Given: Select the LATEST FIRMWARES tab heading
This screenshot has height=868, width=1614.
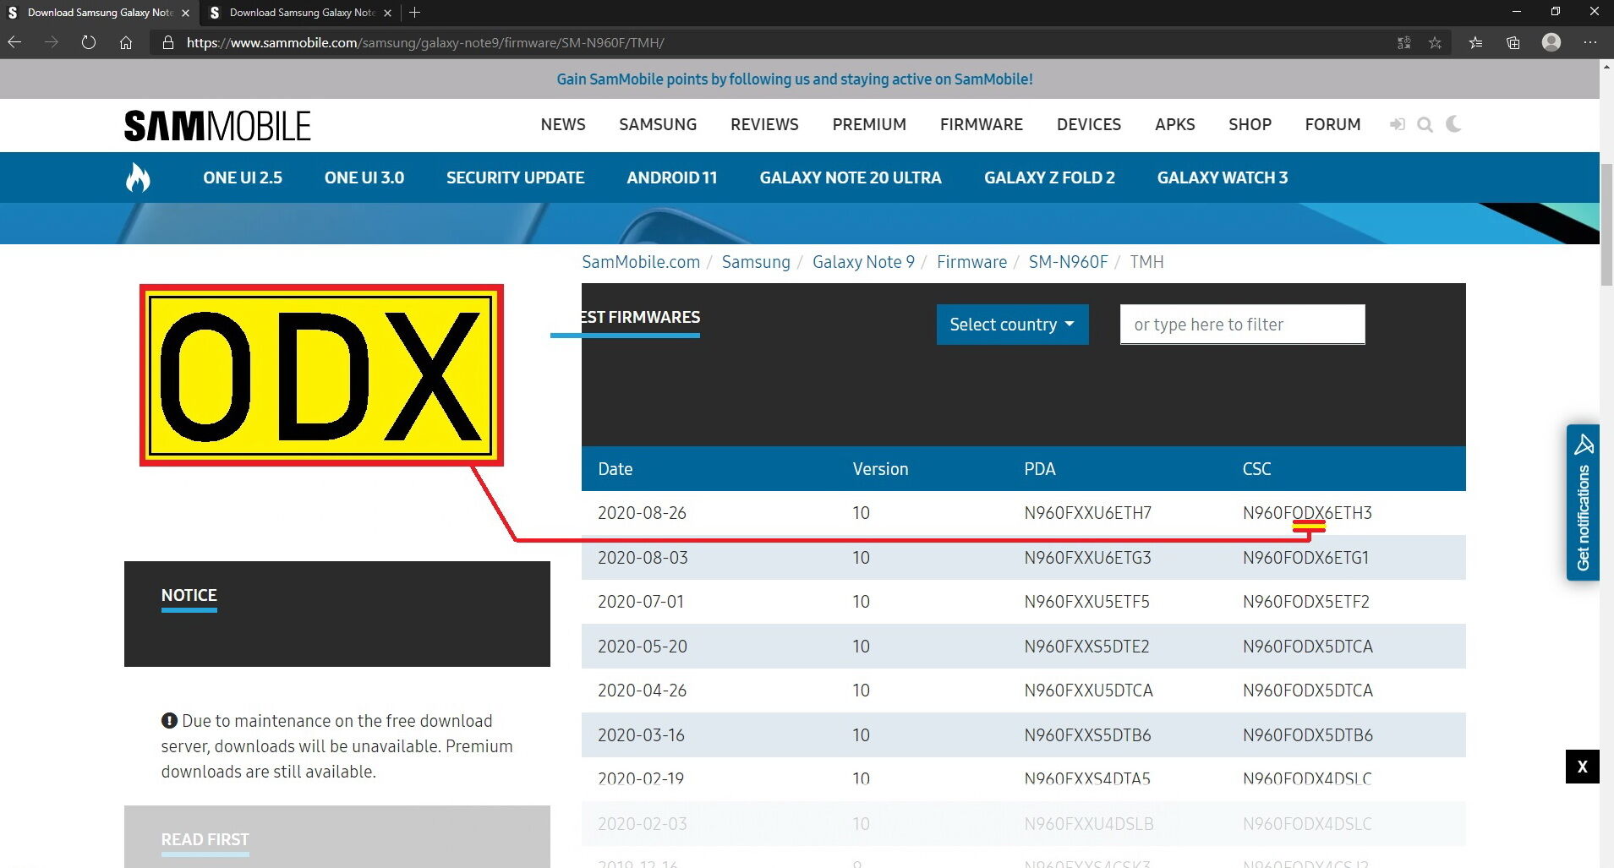Looking at the screenshot, I should tap(640, 318).
